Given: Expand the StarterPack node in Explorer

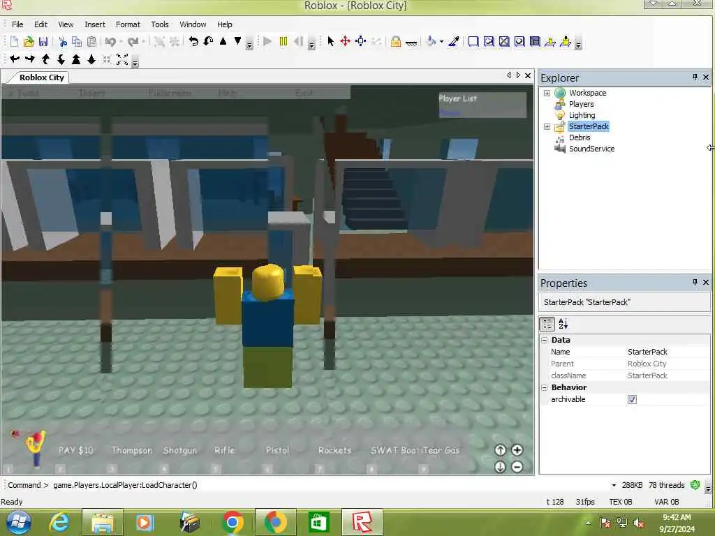Looking at the screenshot, I should (547, 127).
